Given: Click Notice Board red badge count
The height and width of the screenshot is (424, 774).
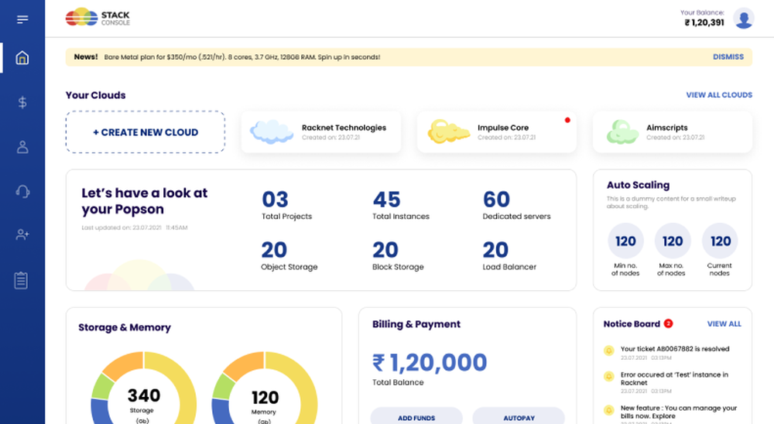Looking at the screenshot, I should (669, 323).
